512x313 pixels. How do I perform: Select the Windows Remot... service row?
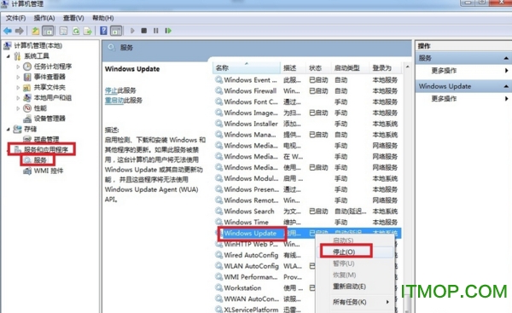point(307,200)
